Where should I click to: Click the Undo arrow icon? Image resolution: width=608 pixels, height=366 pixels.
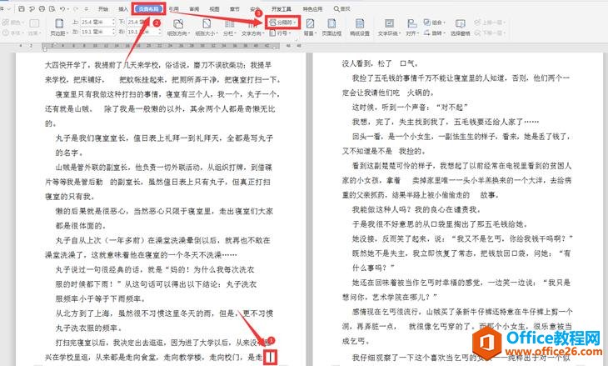click(62, 8)
